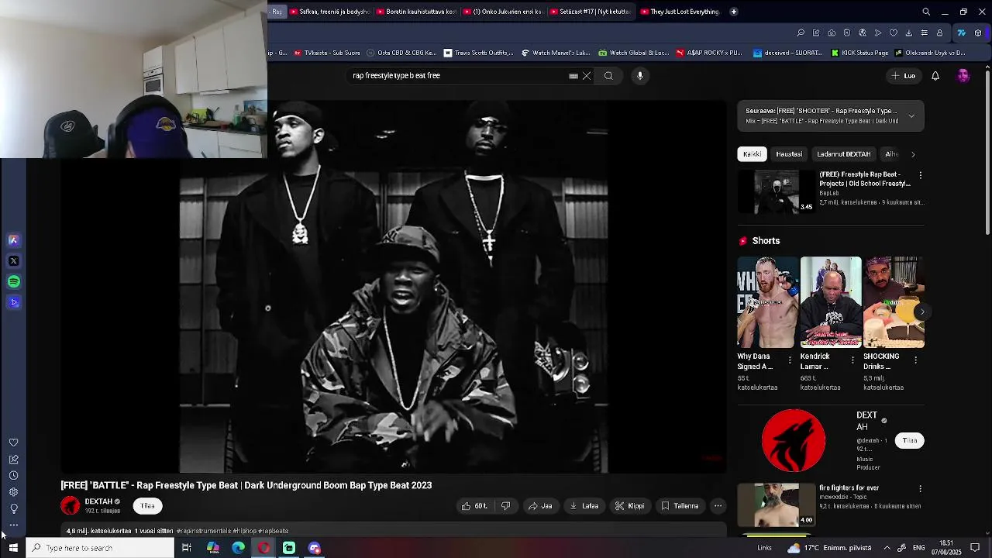Clear the YouTube search query
Image resolution: width=992 pixels, height=558 pixels.
coord(587,76)
